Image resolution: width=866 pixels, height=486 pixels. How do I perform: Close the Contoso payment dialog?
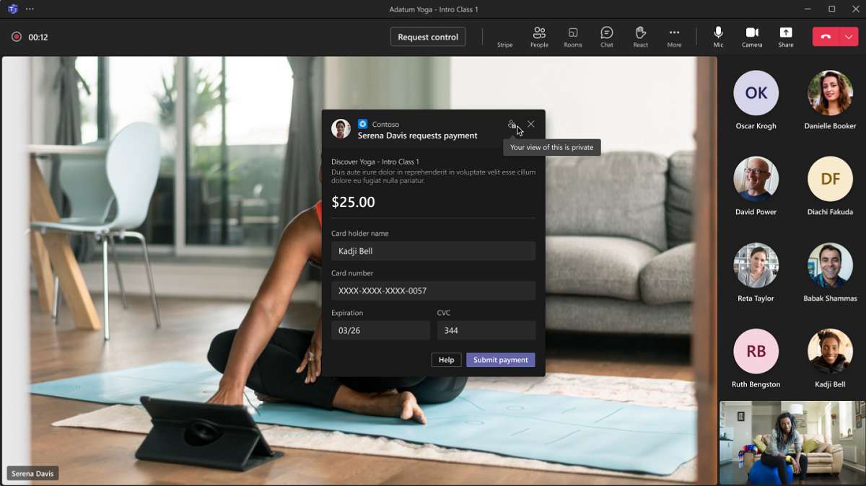531,124
